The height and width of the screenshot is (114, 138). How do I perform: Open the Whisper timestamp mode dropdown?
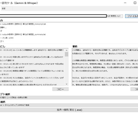(x=69, y=105)
